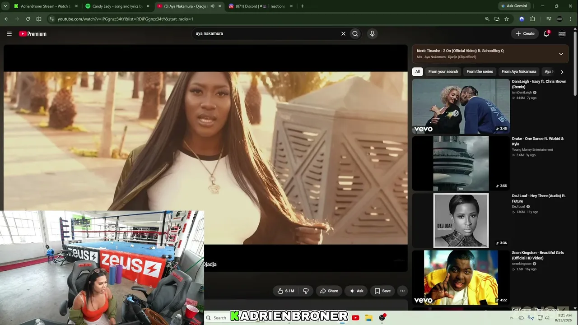Expand the 'Next: Tinashe - 2 On' playlist panel
578x325 pixels.
coord(561,54)
